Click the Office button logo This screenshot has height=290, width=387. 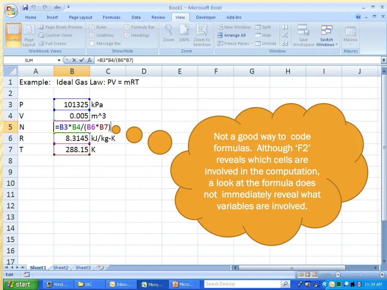pyautogui.click(x=11, y=10)
